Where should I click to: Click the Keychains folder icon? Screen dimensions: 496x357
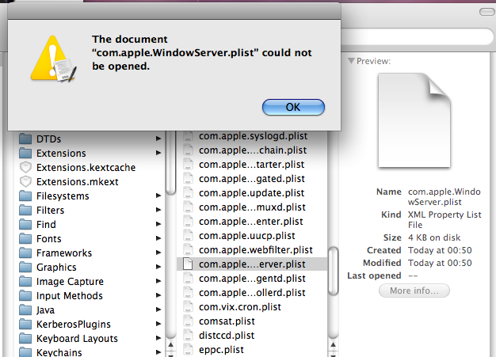point(25,352)
